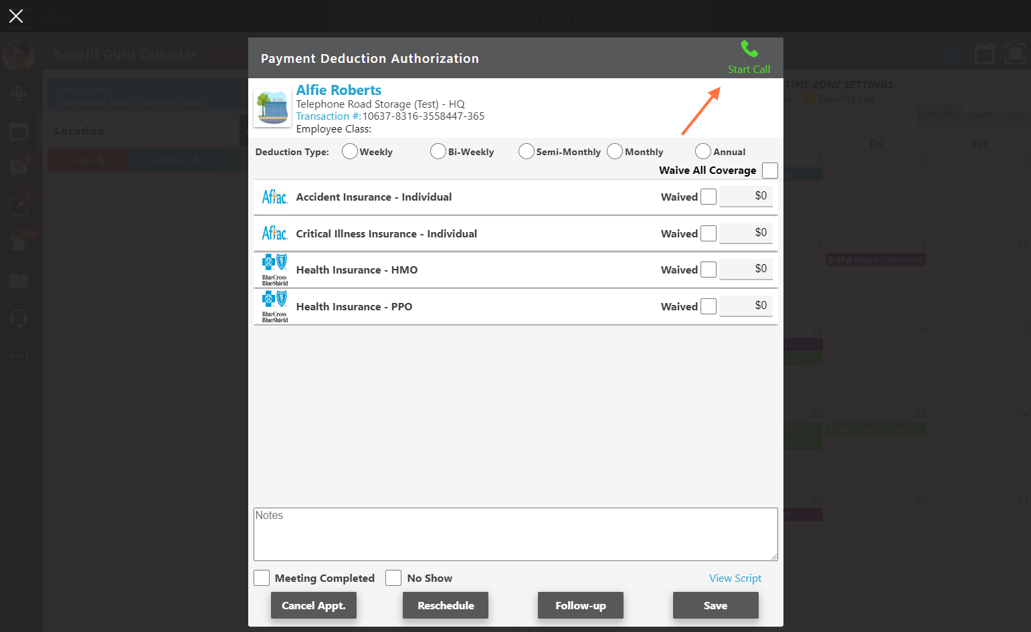
Task: Tick Waived for Accident Insurance - Individual
Action: pos(709,197)
